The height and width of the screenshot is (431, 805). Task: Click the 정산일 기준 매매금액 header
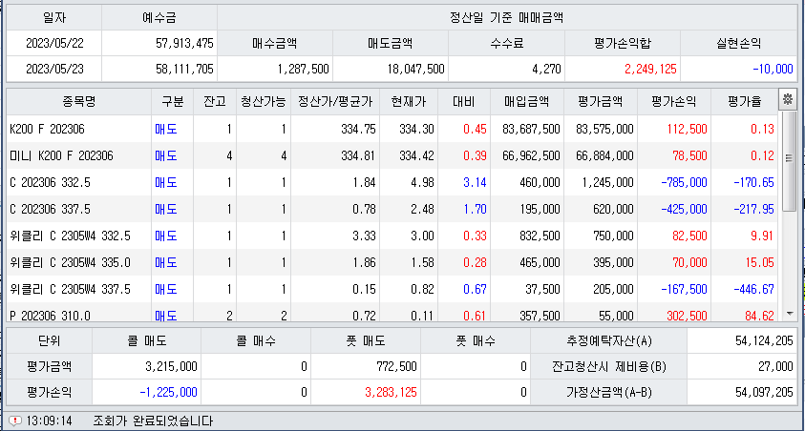(506, 18)
